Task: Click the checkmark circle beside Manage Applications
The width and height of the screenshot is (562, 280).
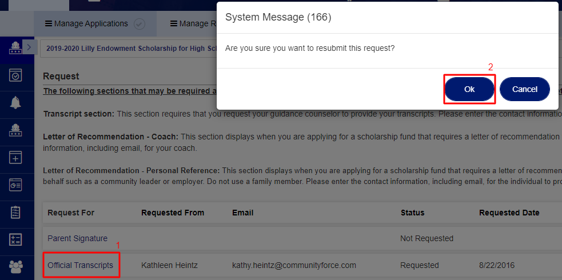Action: pyautogui.click(x=139, y=24)
